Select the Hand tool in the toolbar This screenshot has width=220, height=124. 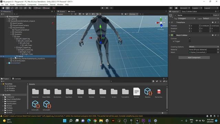pos(3,8)
